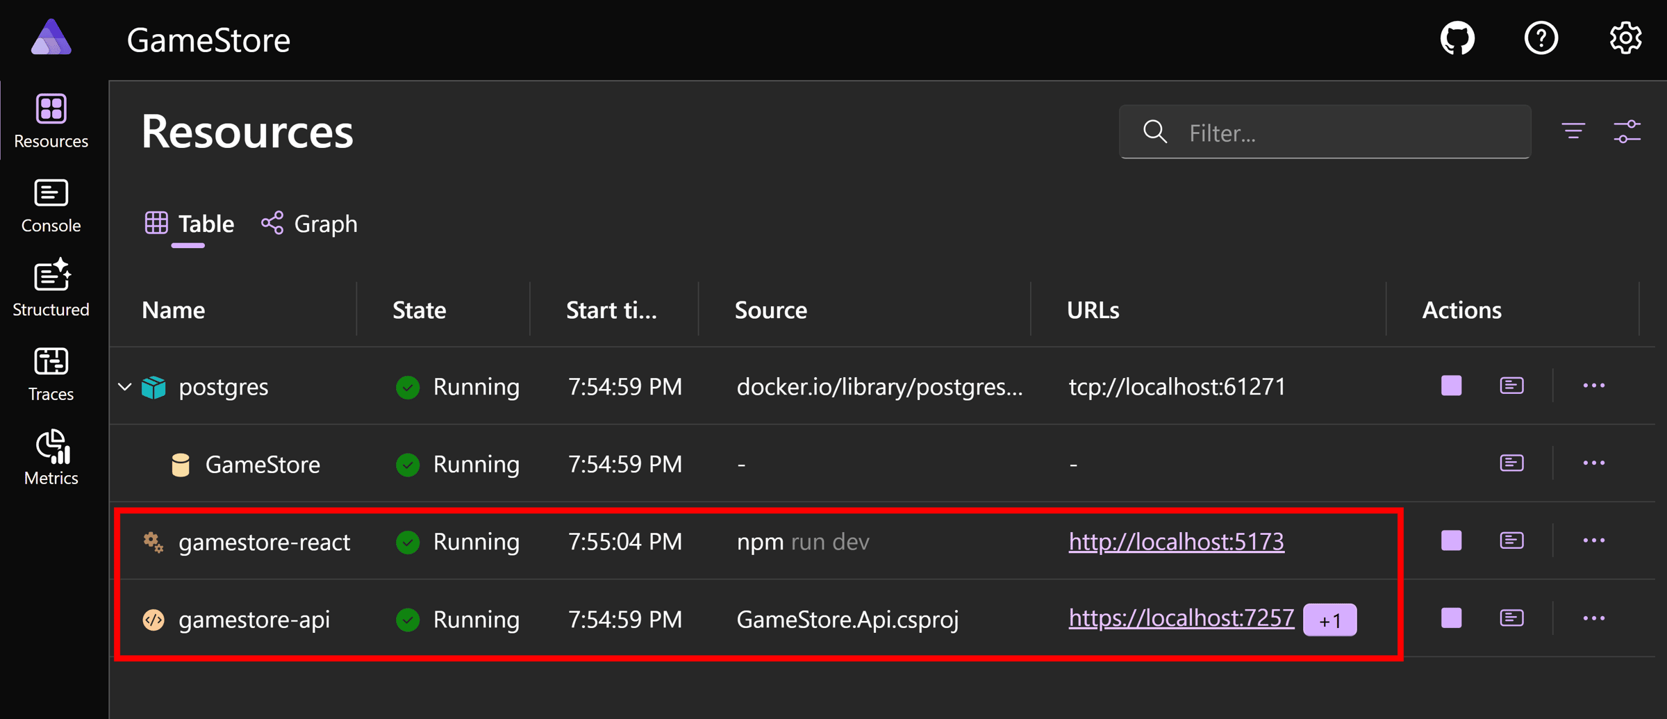Click the Running state of postgres
1667x719 pixels.
pos(458,387)
